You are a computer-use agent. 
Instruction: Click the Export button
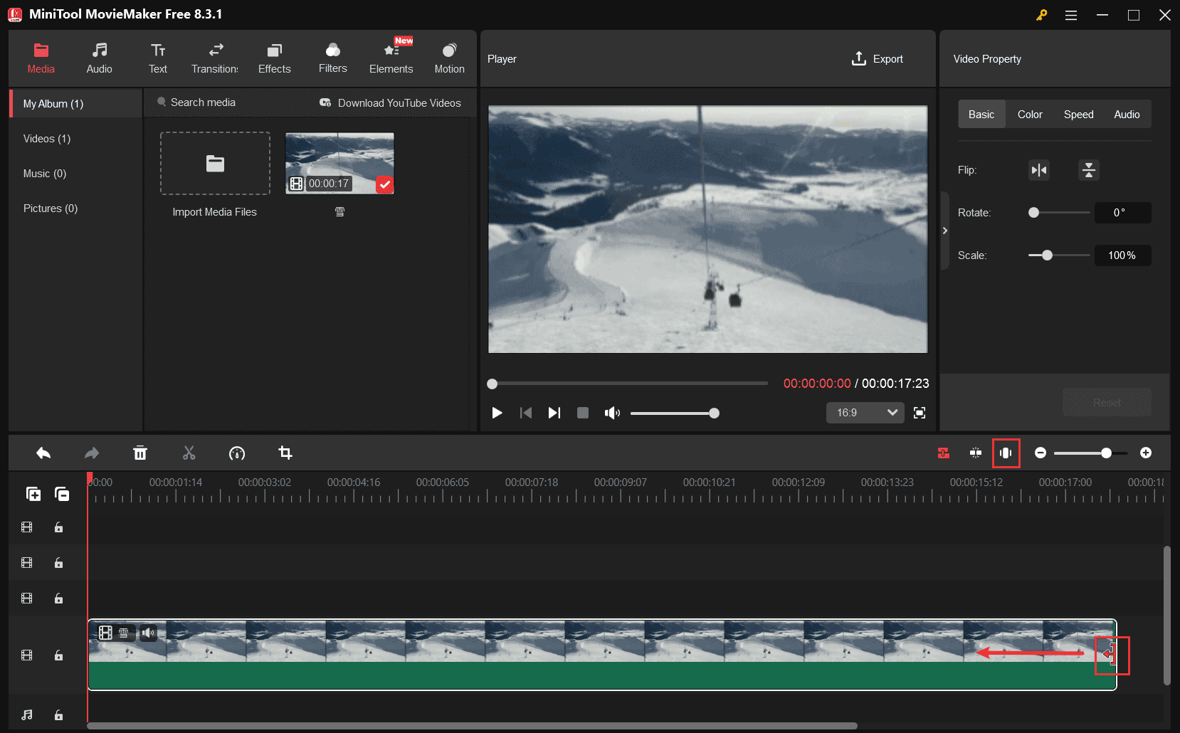coord(878,58)
